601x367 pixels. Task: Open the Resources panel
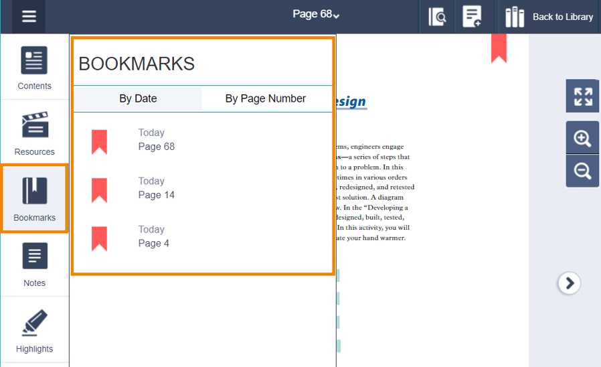pos(34,133)
